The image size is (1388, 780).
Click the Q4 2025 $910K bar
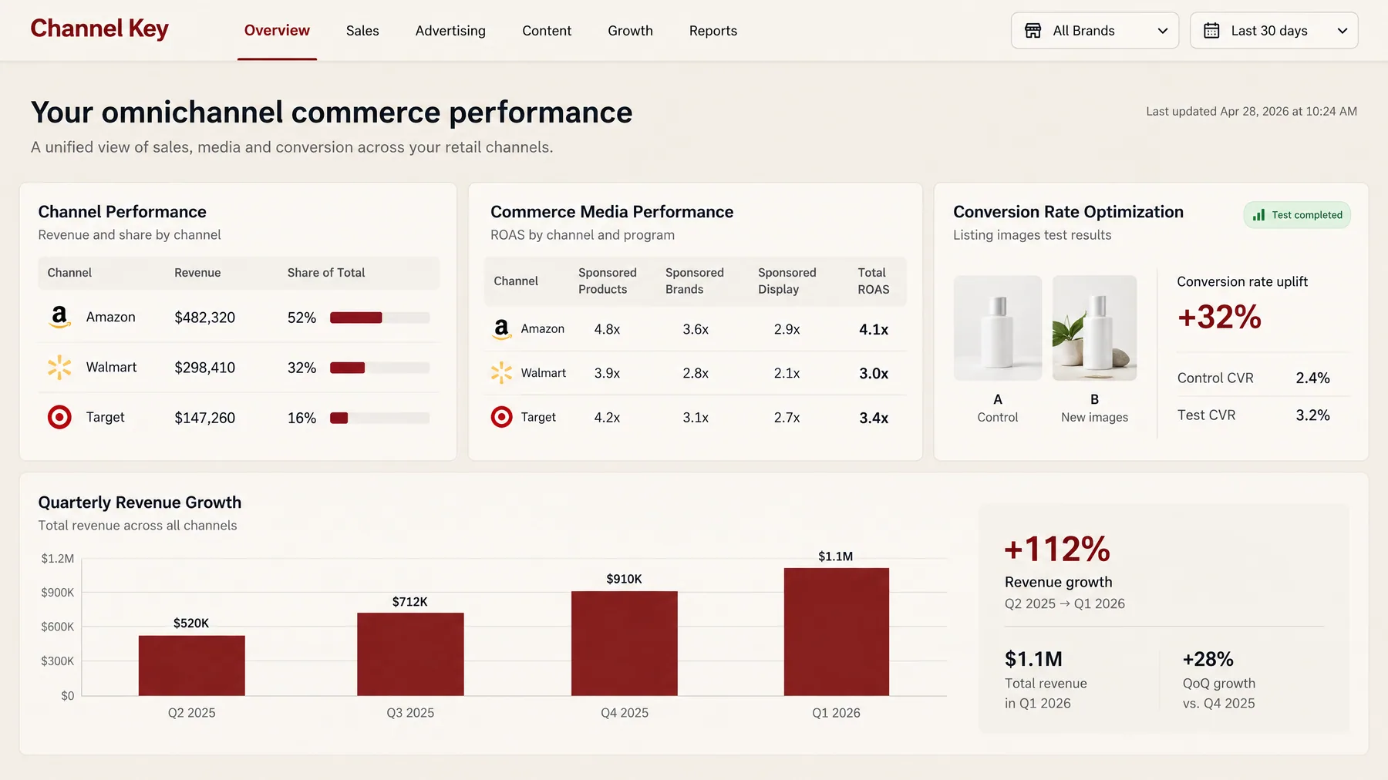click(x=625, y=644)
